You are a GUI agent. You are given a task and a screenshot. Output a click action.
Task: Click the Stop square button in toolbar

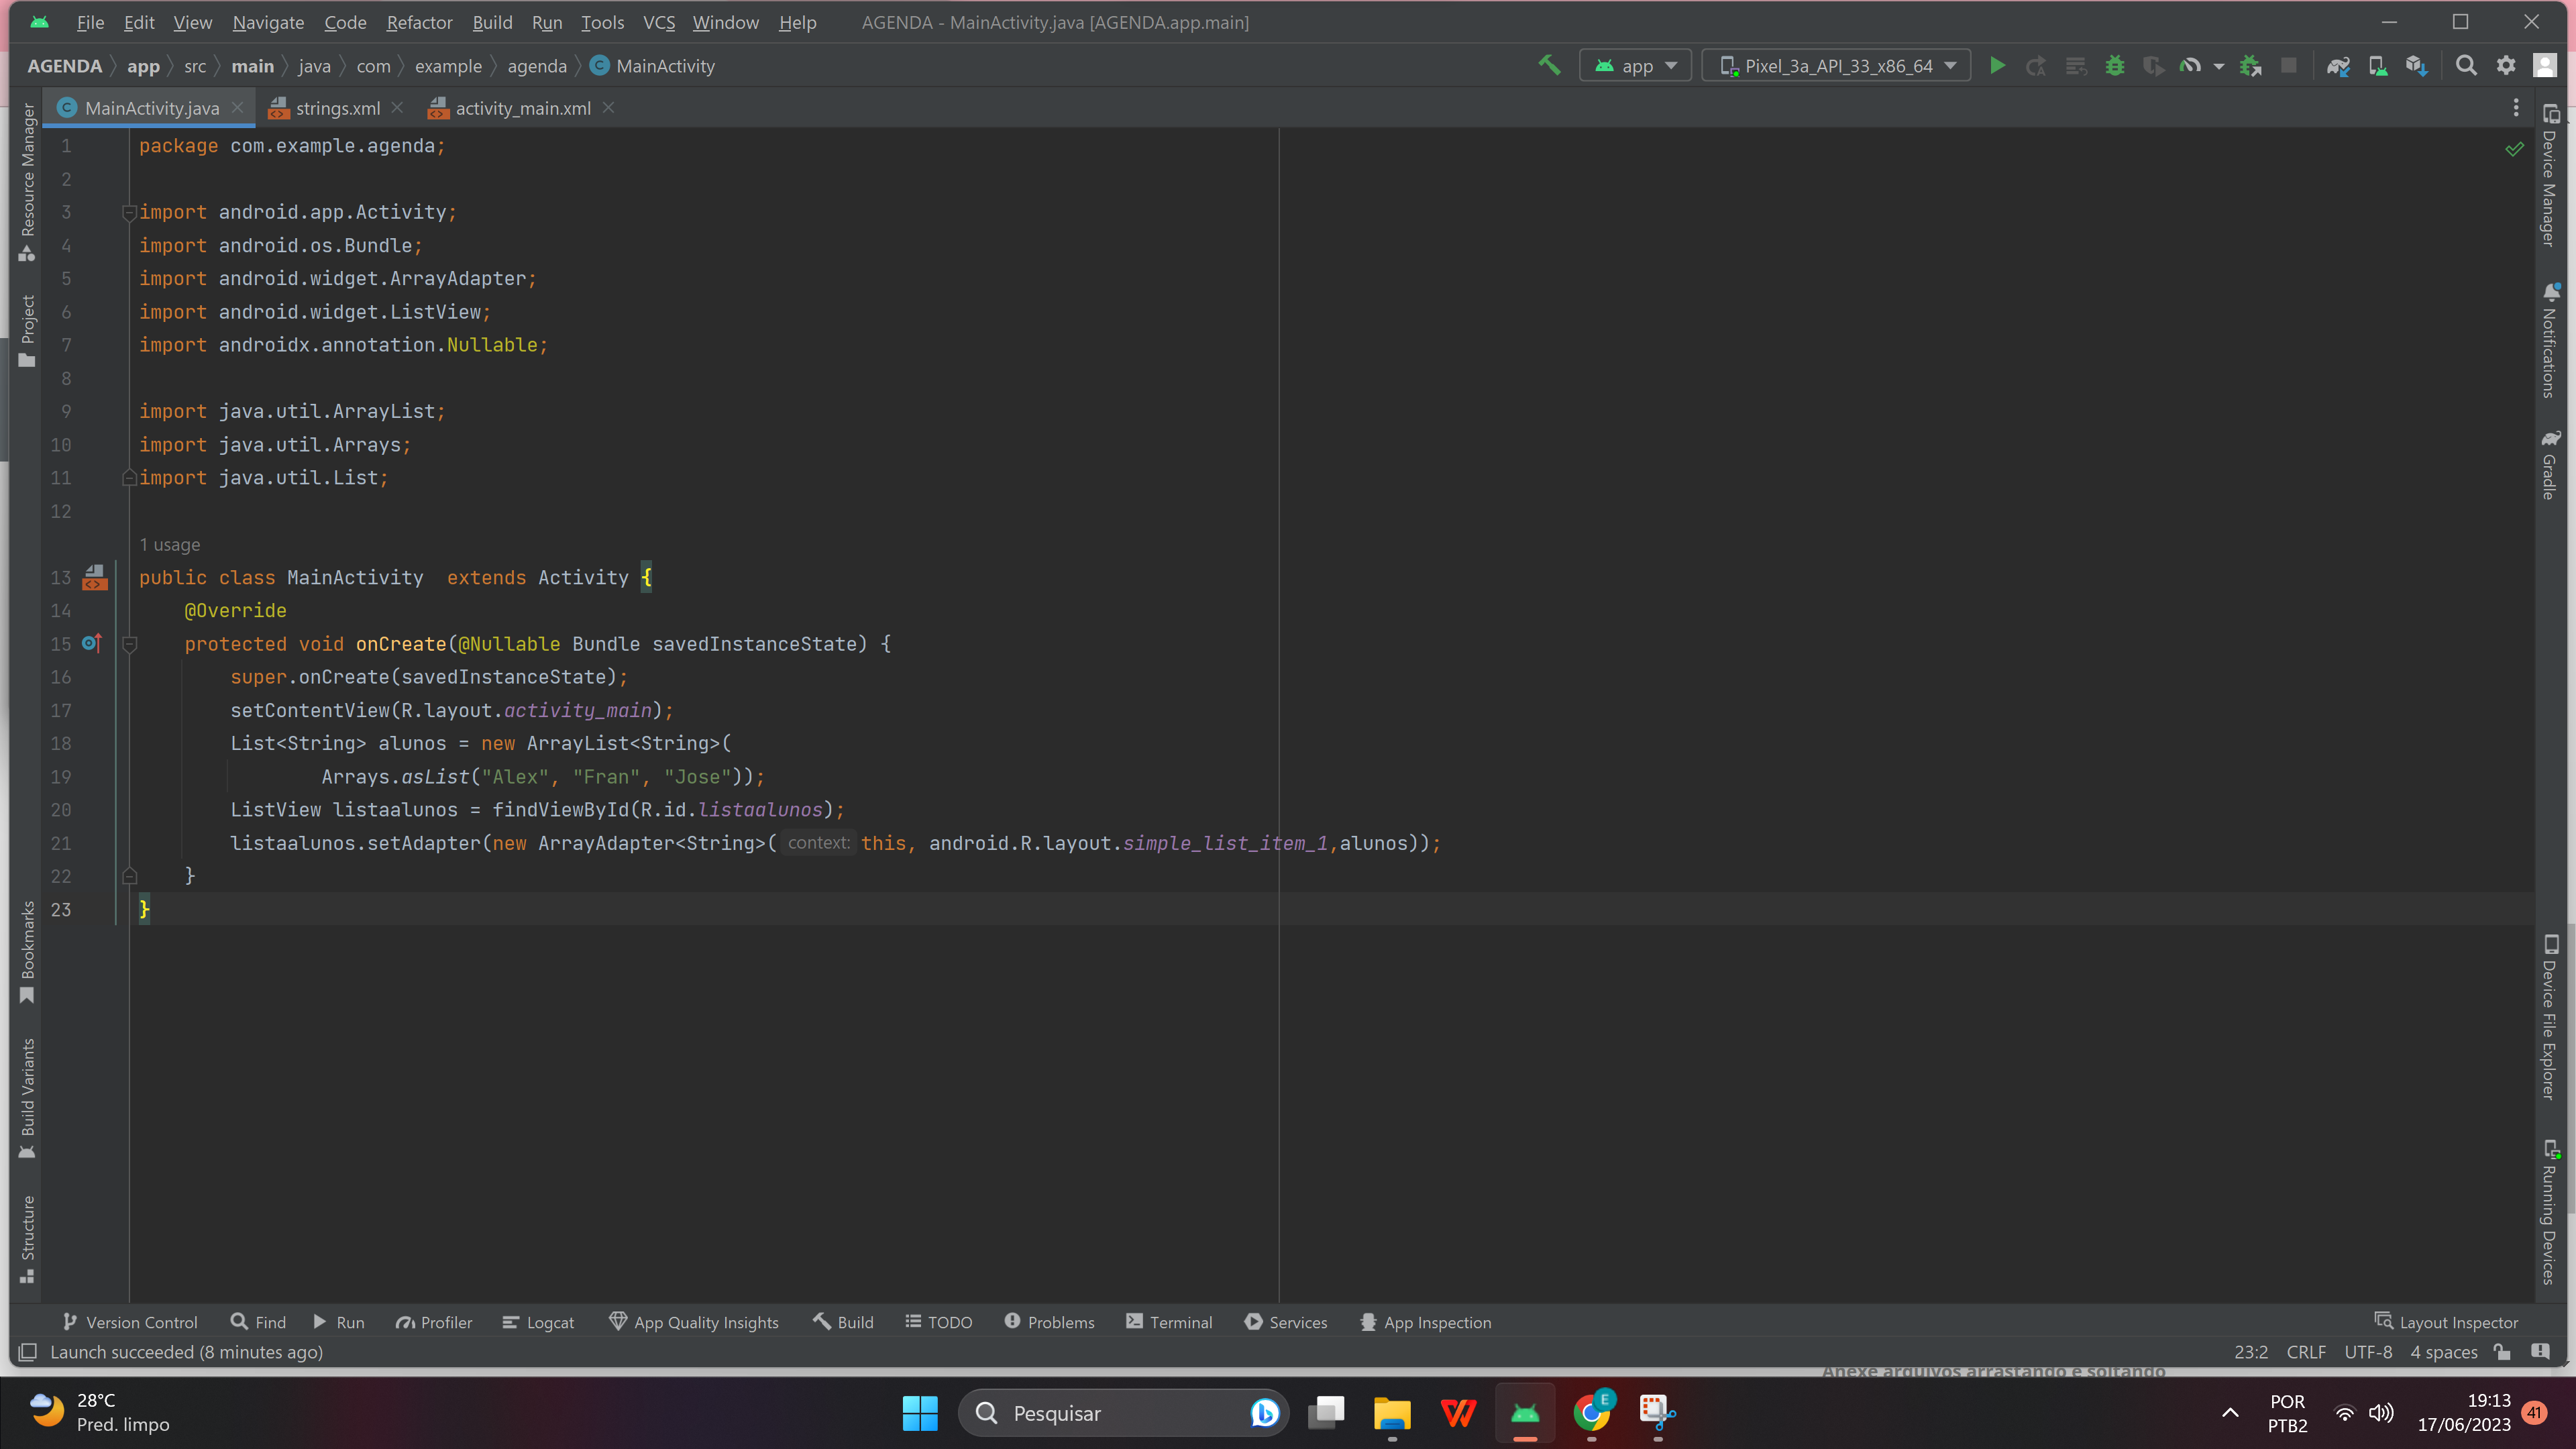(x=2288, y=66)
